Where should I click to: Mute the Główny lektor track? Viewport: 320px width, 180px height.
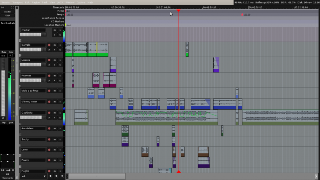pos(54,102)
